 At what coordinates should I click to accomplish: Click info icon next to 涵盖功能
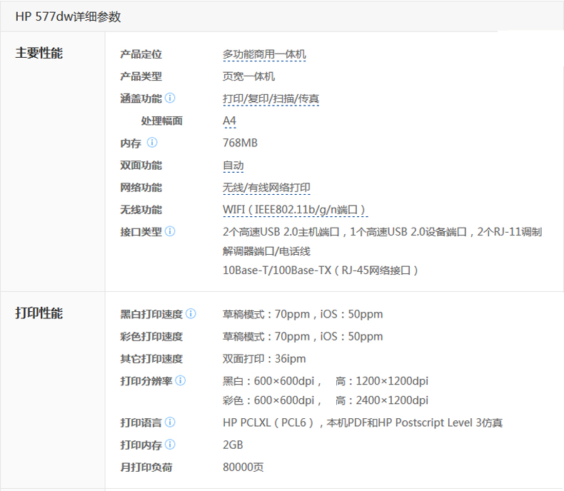[170, 98]
